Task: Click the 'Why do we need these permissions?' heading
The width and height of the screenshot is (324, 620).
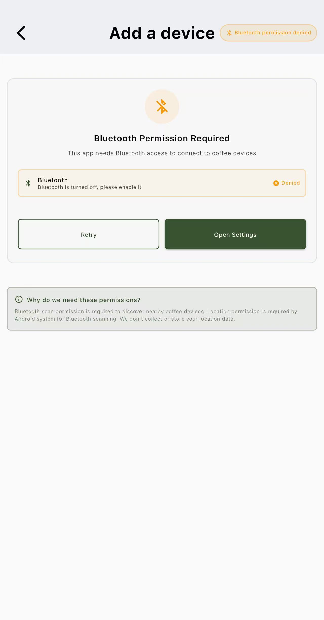Action: 84,300
